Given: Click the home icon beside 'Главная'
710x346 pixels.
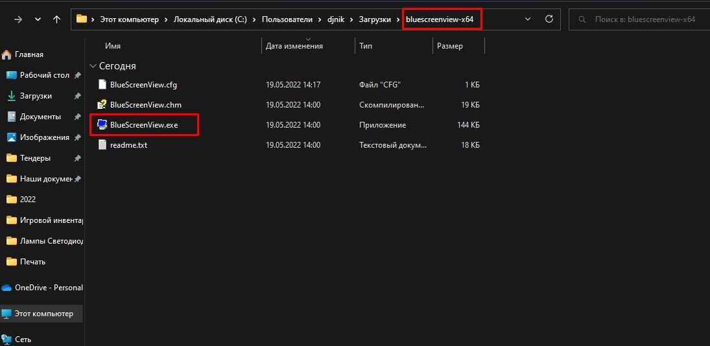Looking at the screenshot, I should 6,54.
